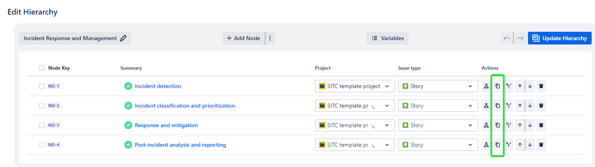Select all nodes via header checkbox
The width and height of the screenshot is (595, 167).
click(42, 68)
